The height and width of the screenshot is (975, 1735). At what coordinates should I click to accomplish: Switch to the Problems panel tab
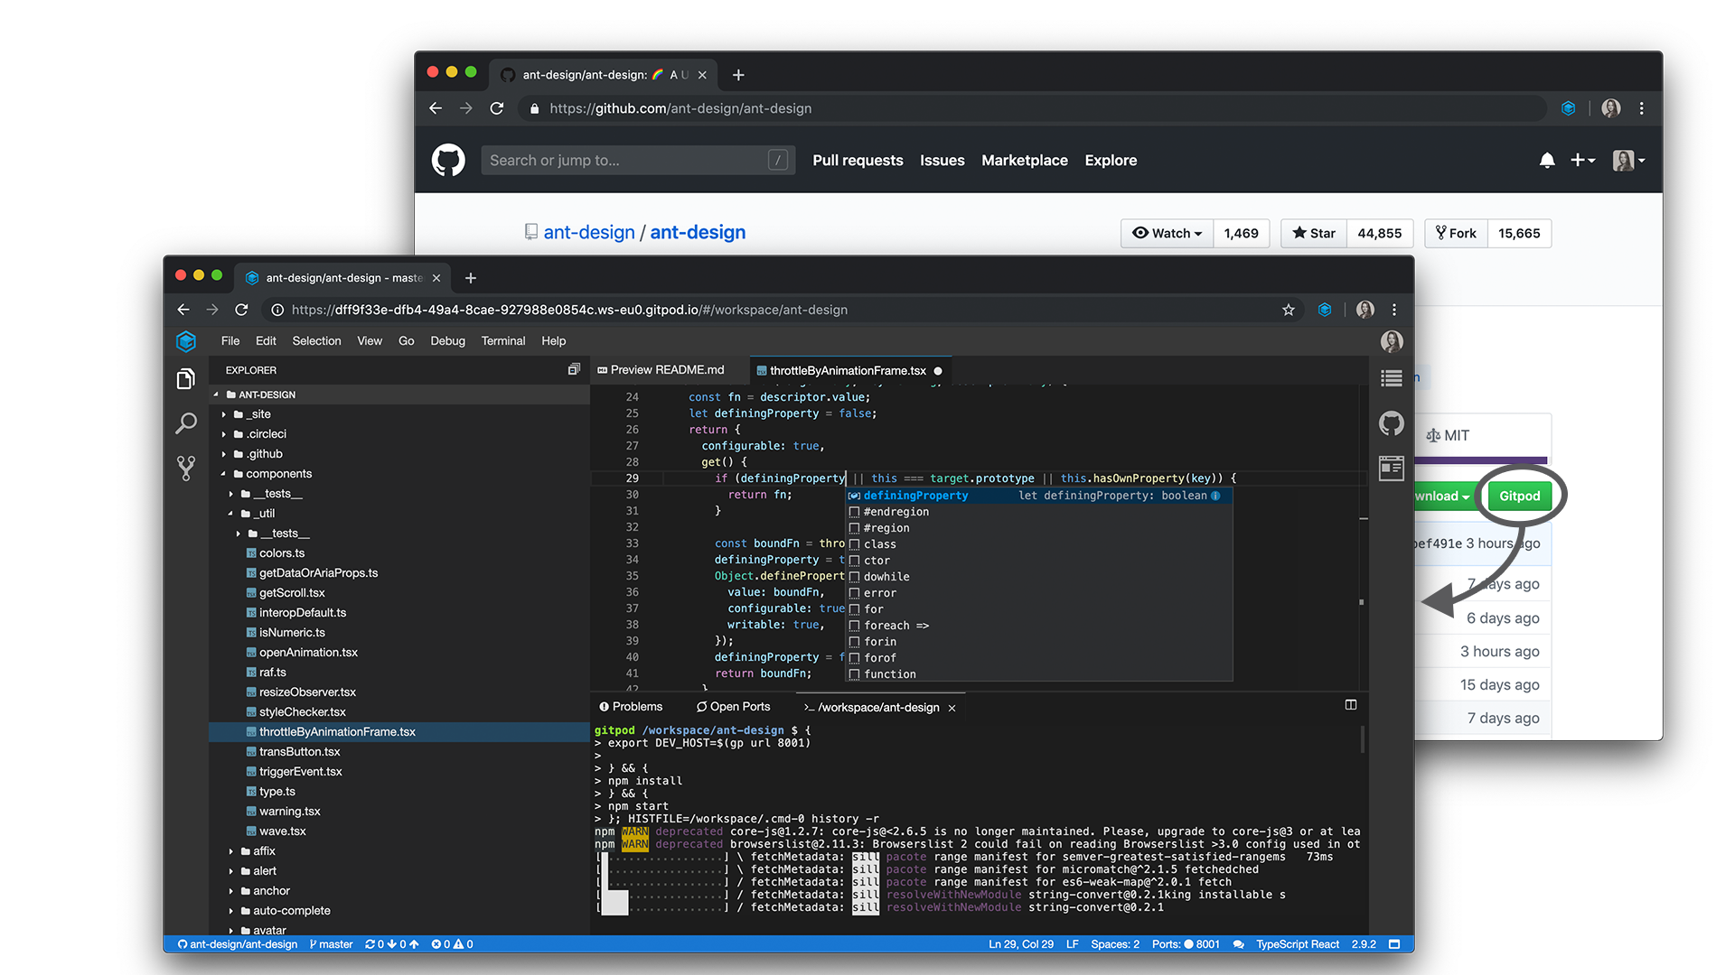coord(631,707)
